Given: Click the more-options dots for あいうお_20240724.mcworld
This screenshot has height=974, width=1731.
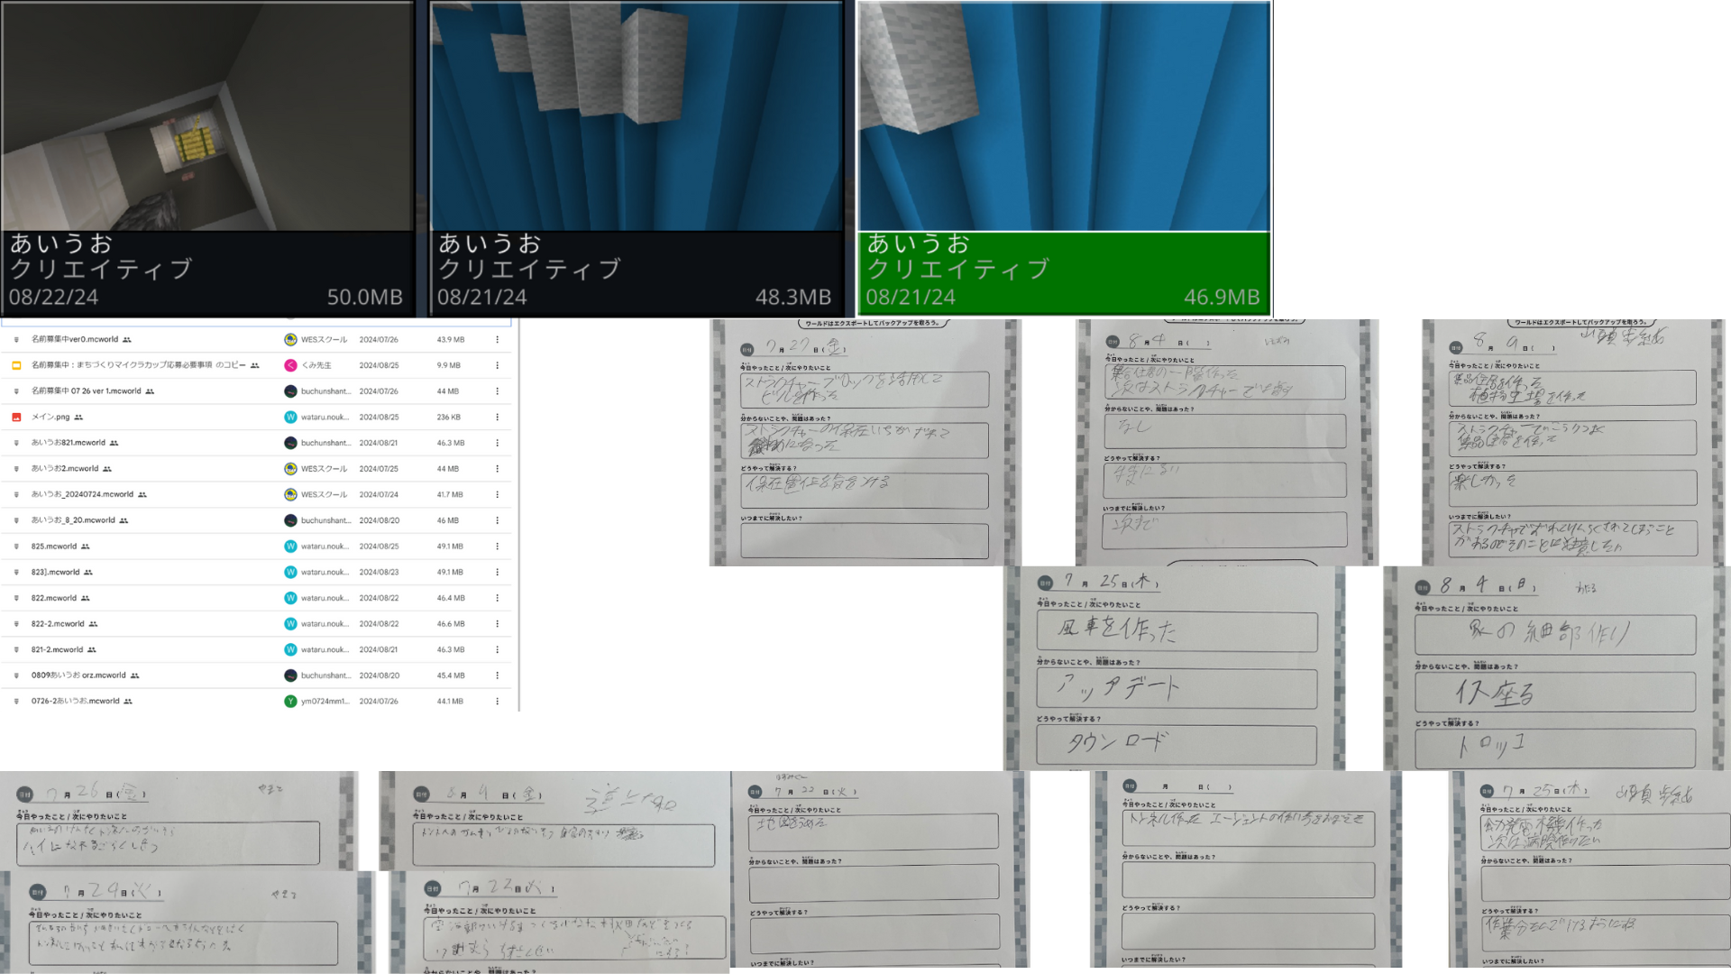Looking at the screenshot, I should [x=497, y=495].
